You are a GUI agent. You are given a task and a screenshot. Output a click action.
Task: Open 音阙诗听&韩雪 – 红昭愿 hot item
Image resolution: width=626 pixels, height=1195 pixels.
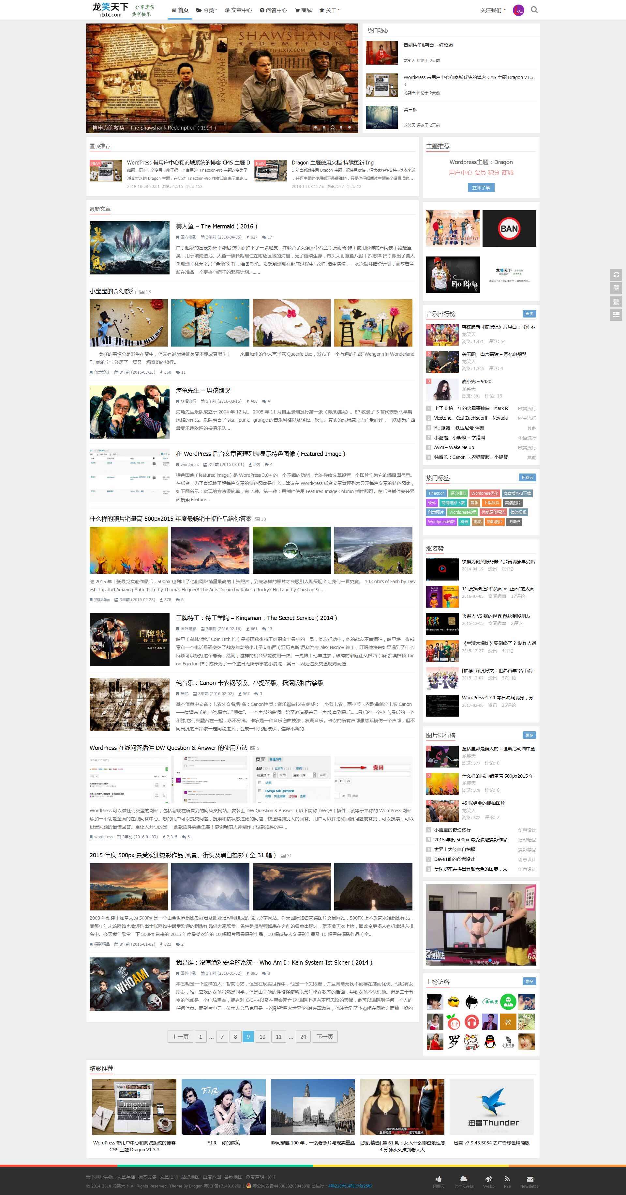[x=428, y=45]
